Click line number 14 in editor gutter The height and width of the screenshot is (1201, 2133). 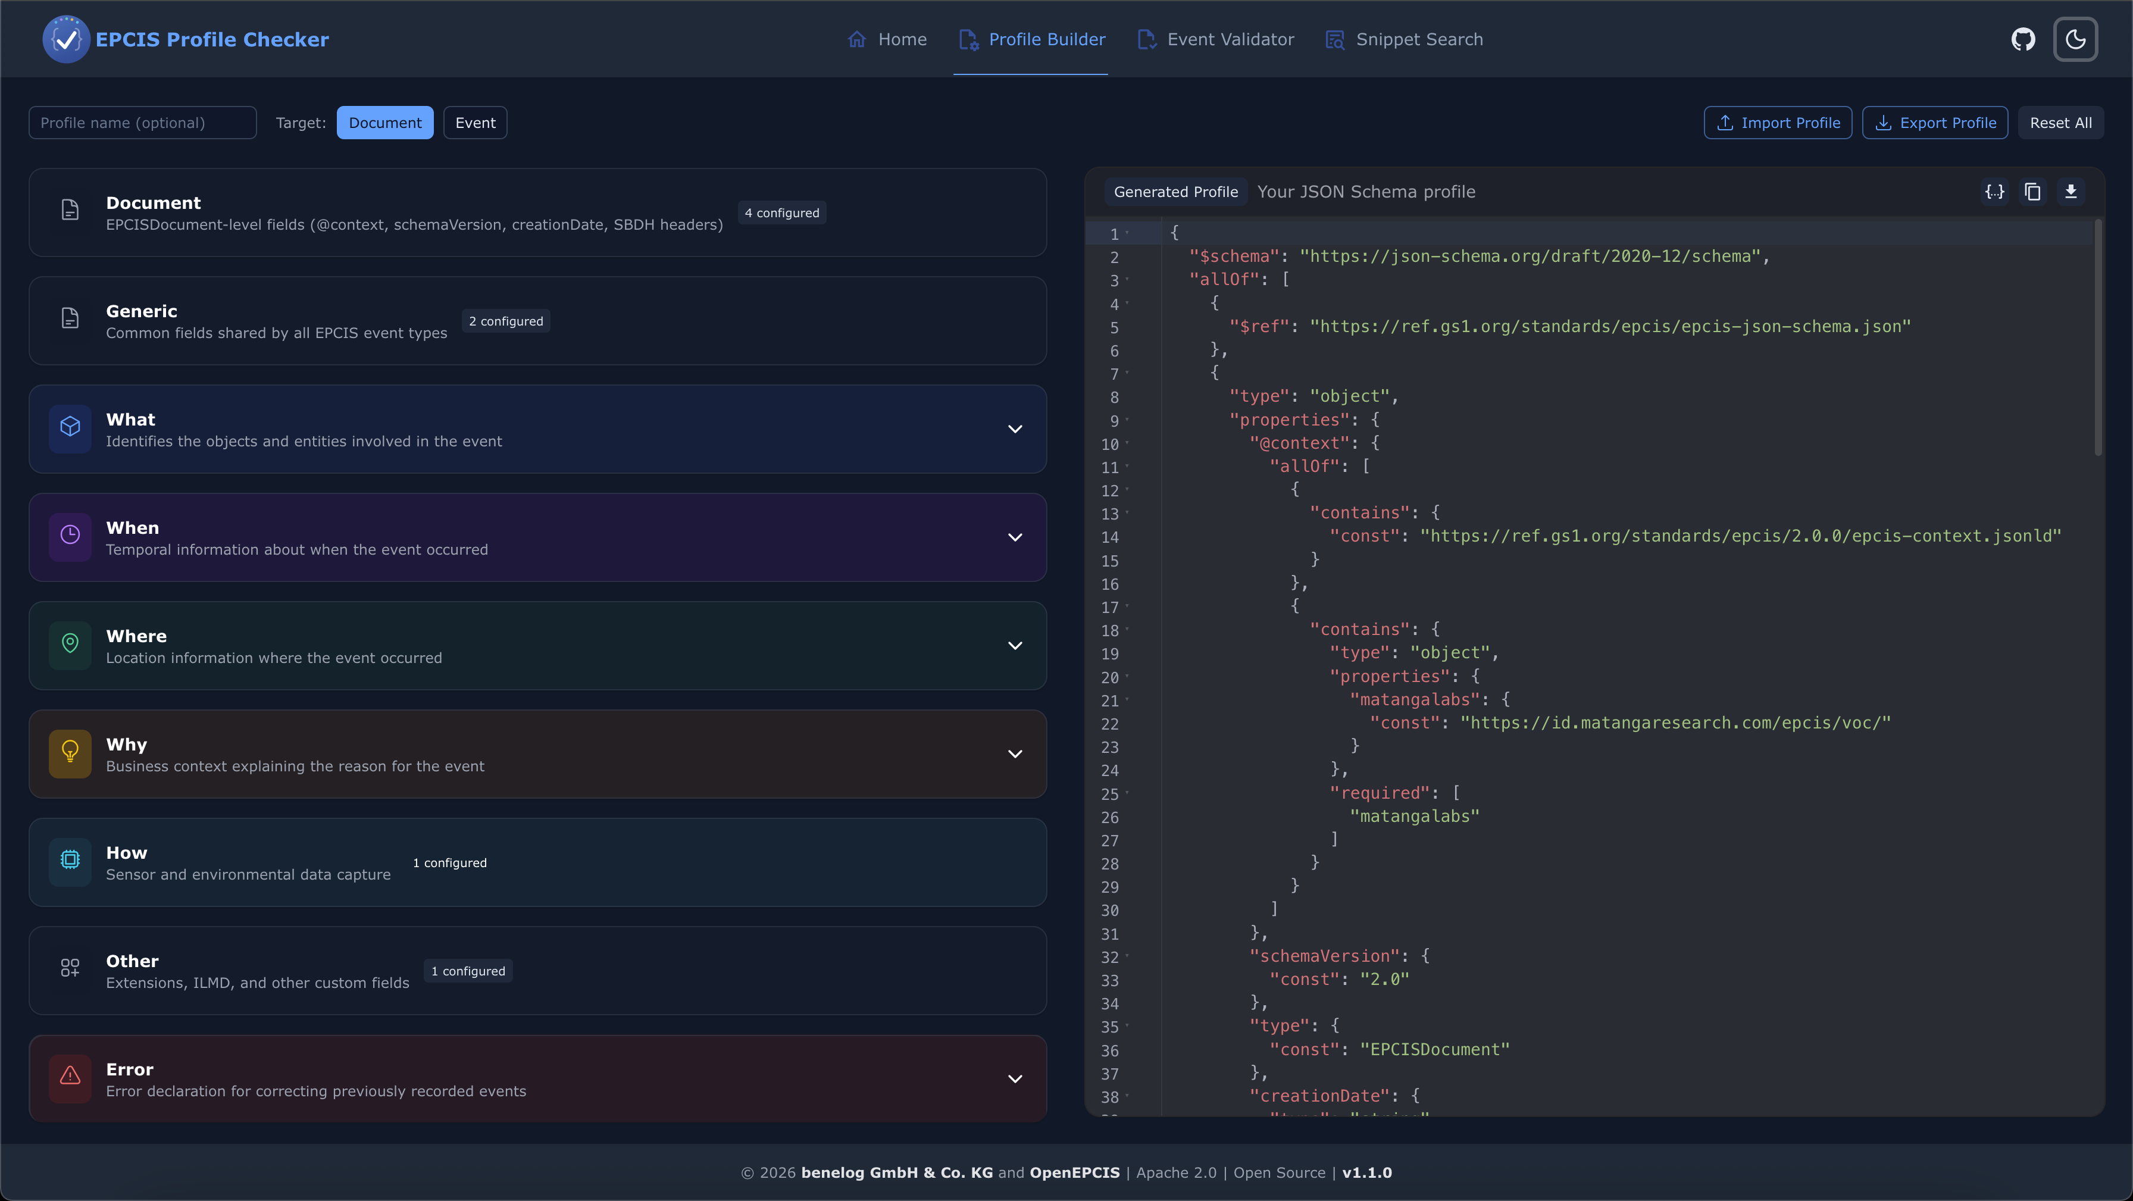click(1109, 537)
